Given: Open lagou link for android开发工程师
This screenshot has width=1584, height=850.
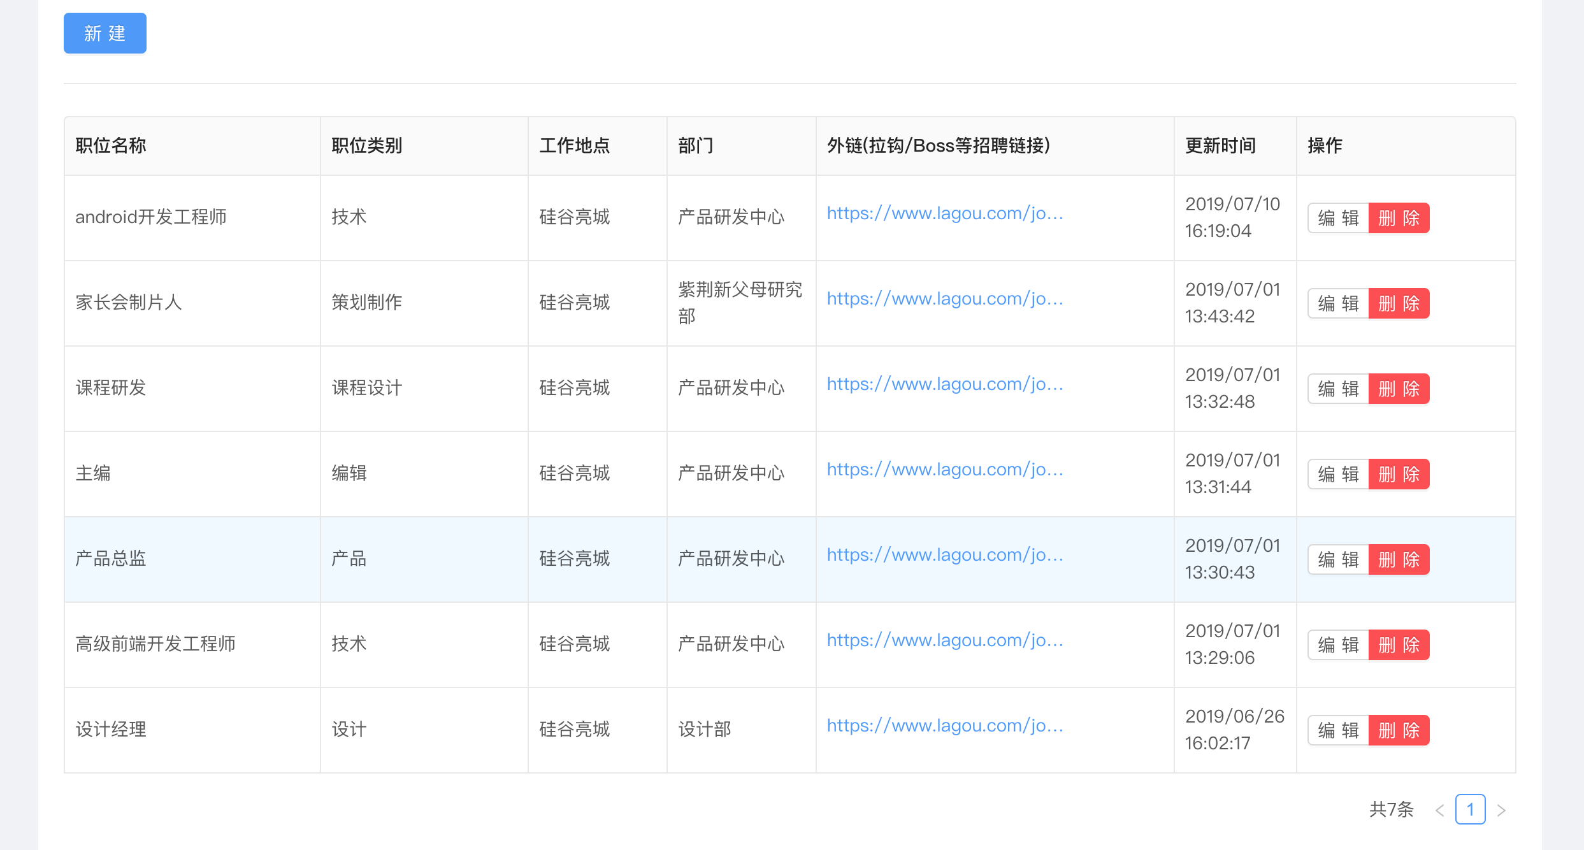Looking at the screenshot, I should tap(944, 213).
